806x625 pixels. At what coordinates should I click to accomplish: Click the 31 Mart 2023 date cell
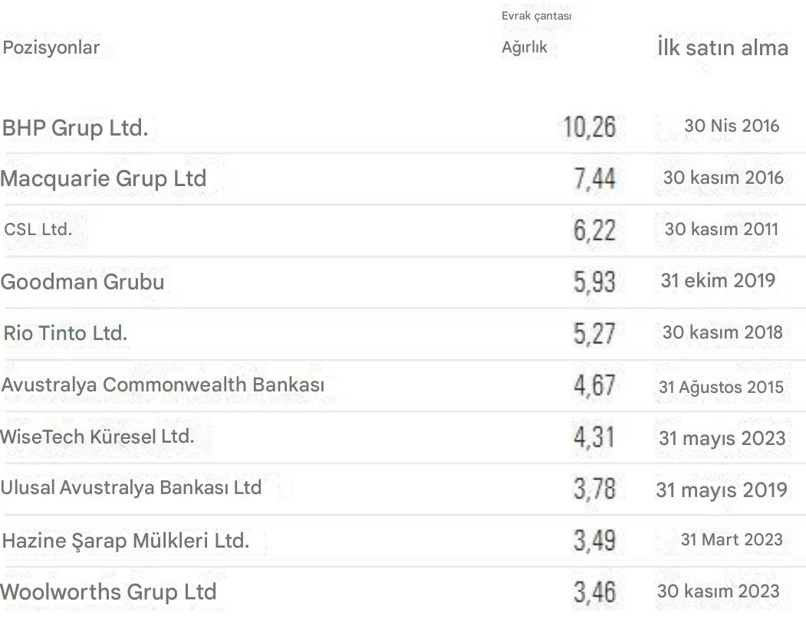tap(732, 540)
